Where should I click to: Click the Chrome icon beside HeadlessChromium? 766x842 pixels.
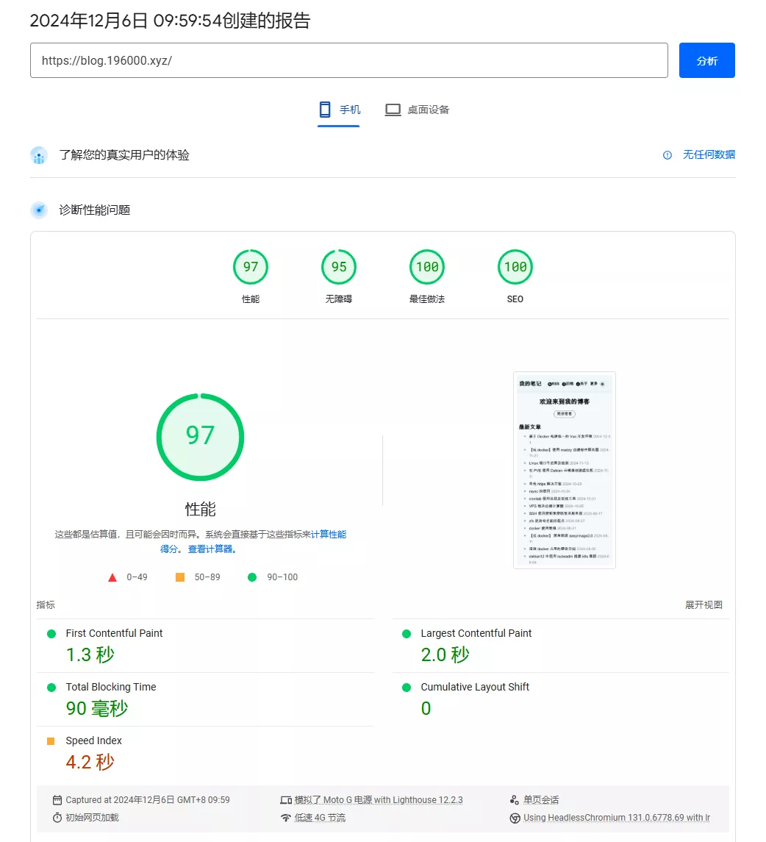[x=515, y=818]
